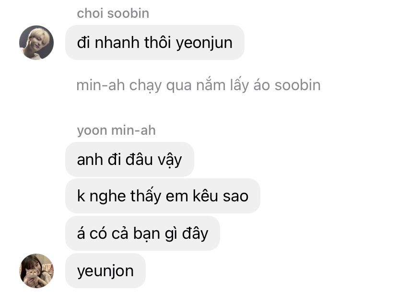
Task: Click the 'choi soobin' sender name
Action: [x=113, y=13]
